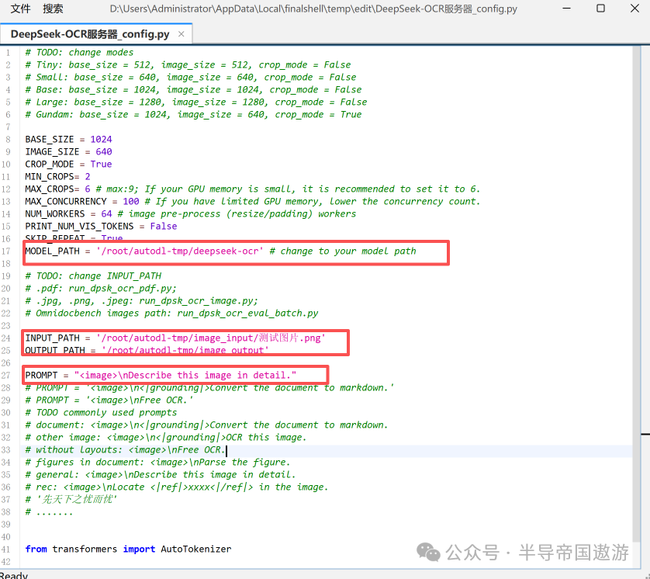The width and height of the screenshot is (650, 579).
Task: Click the BASE_SIZE value 1024
Action: pyautogui.click(x=101, y=140)
